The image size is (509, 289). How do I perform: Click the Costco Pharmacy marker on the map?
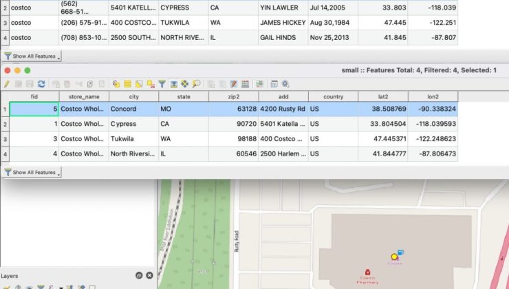pyautogui.click(x=367, y=272)
